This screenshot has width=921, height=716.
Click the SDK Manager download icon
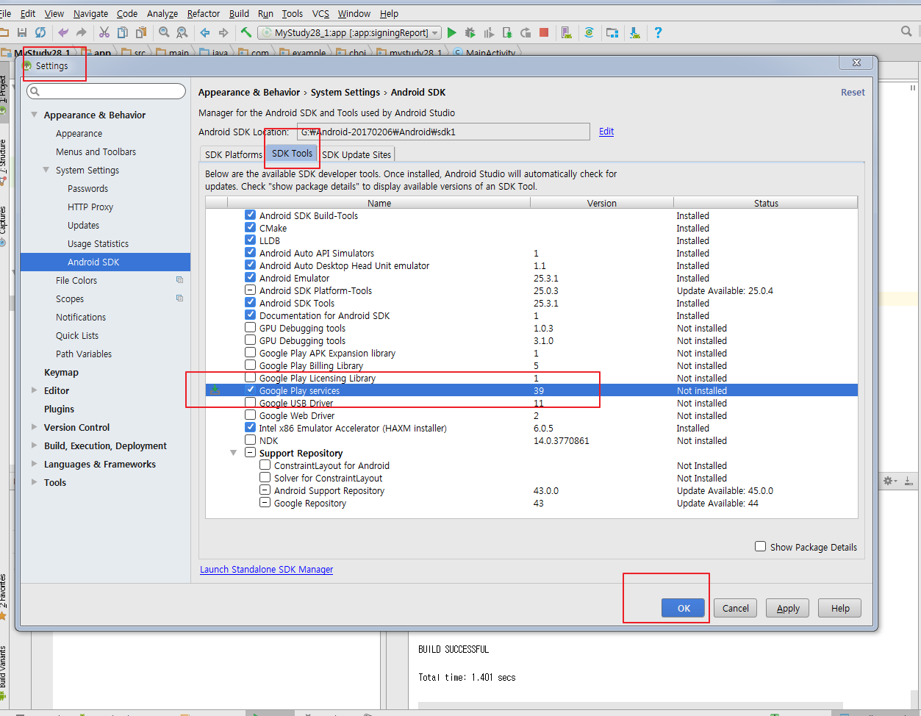(635, 32)
